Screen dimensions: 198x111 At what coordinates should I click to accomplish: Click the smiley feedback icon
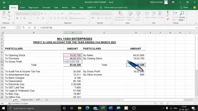195,7
